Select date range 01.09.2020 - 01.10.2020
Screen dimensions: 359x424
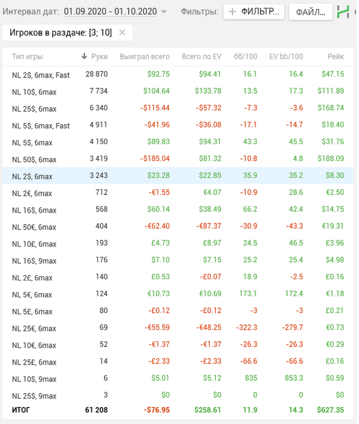[111, 12]
